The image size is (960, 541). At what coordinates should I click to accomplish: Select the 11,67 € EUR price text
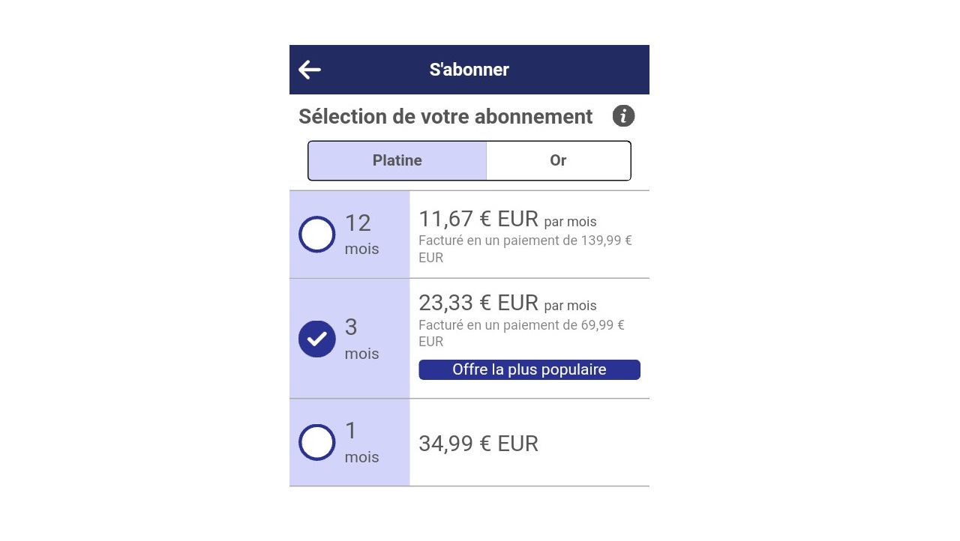478,219
